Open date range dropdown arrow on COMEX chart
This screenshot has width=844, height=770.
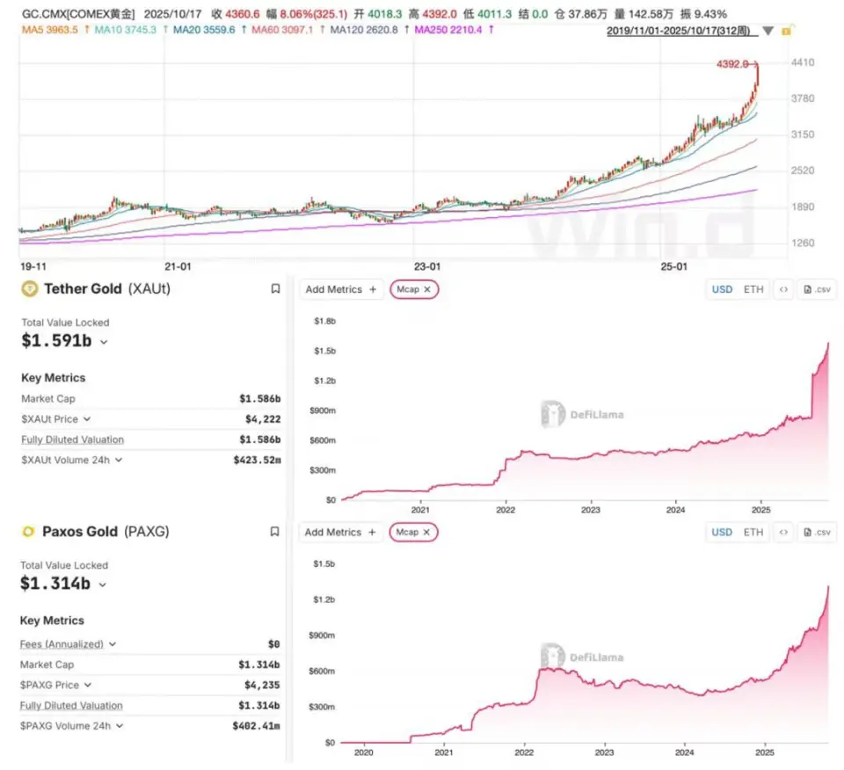click(x=768, y=31)
